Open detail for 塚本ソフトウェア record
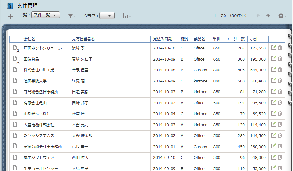The width and height of the screenshot is (293, 171). point(15,157)
